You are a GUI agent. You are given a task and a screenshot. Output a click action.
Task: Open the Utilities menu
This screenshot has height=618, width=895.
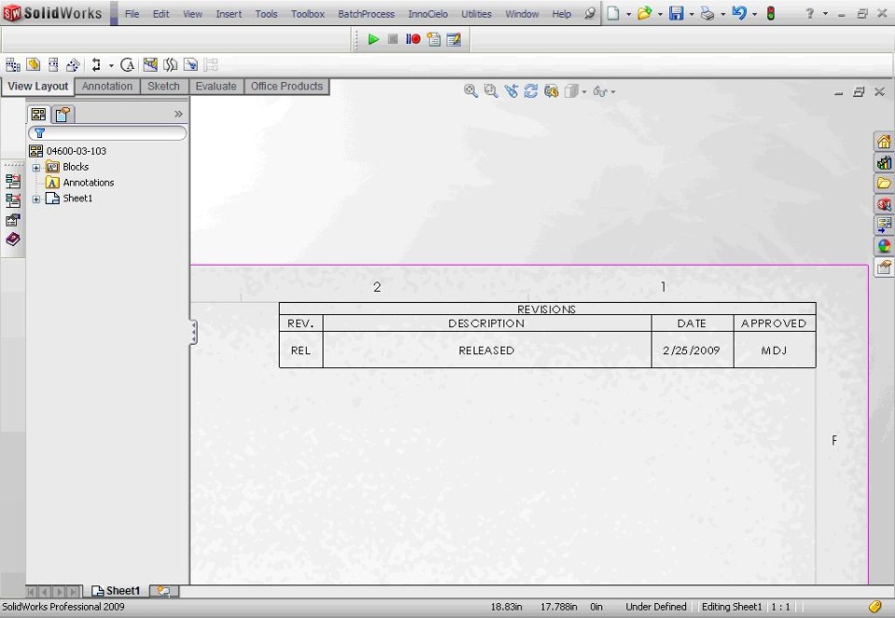tap(476, 14)
